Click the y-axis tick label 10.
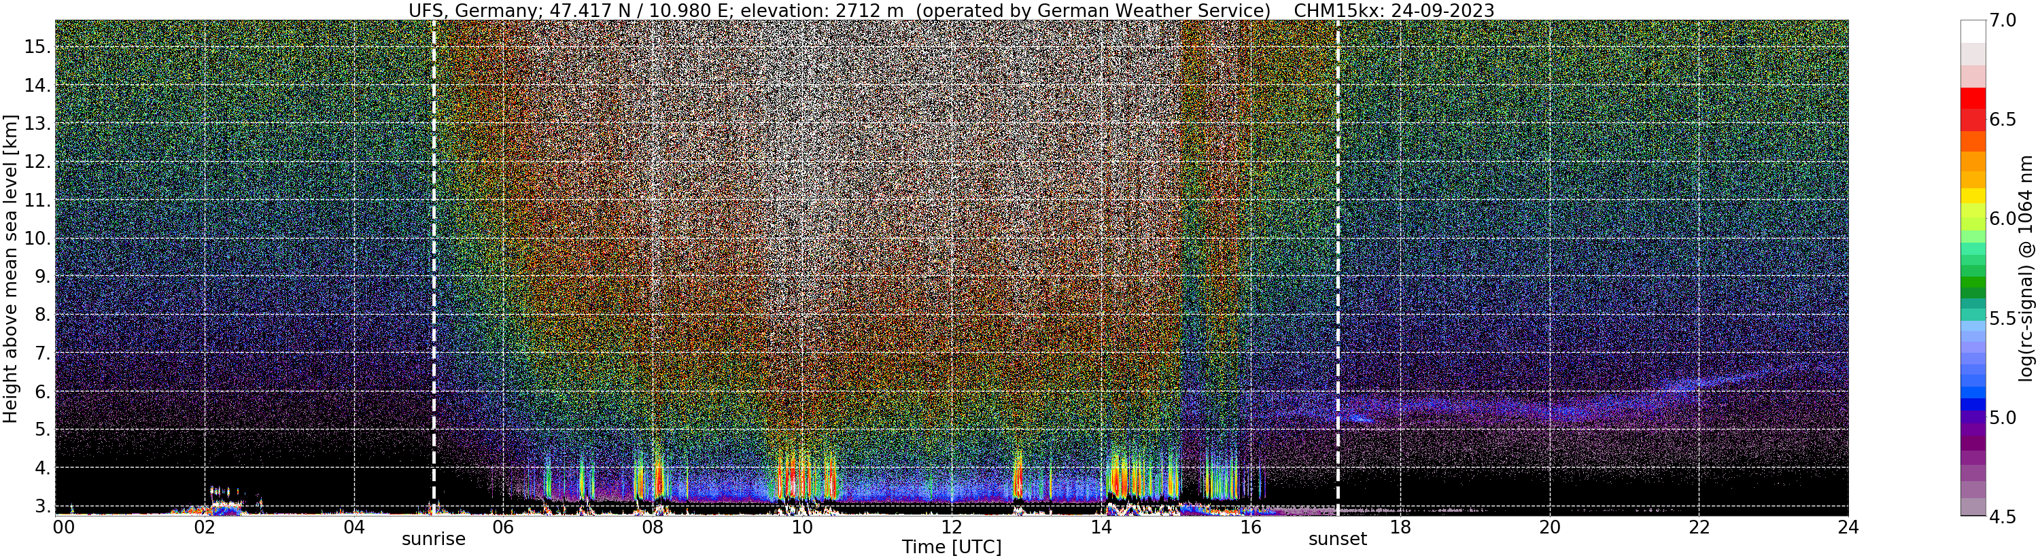The image size is (2040, 560). pos(37,239)
